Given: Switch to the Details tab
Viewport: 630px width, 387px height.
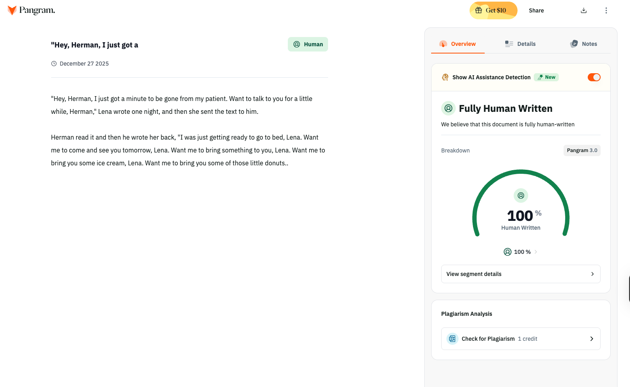Looking at the screenshot, I should point(520,44).
